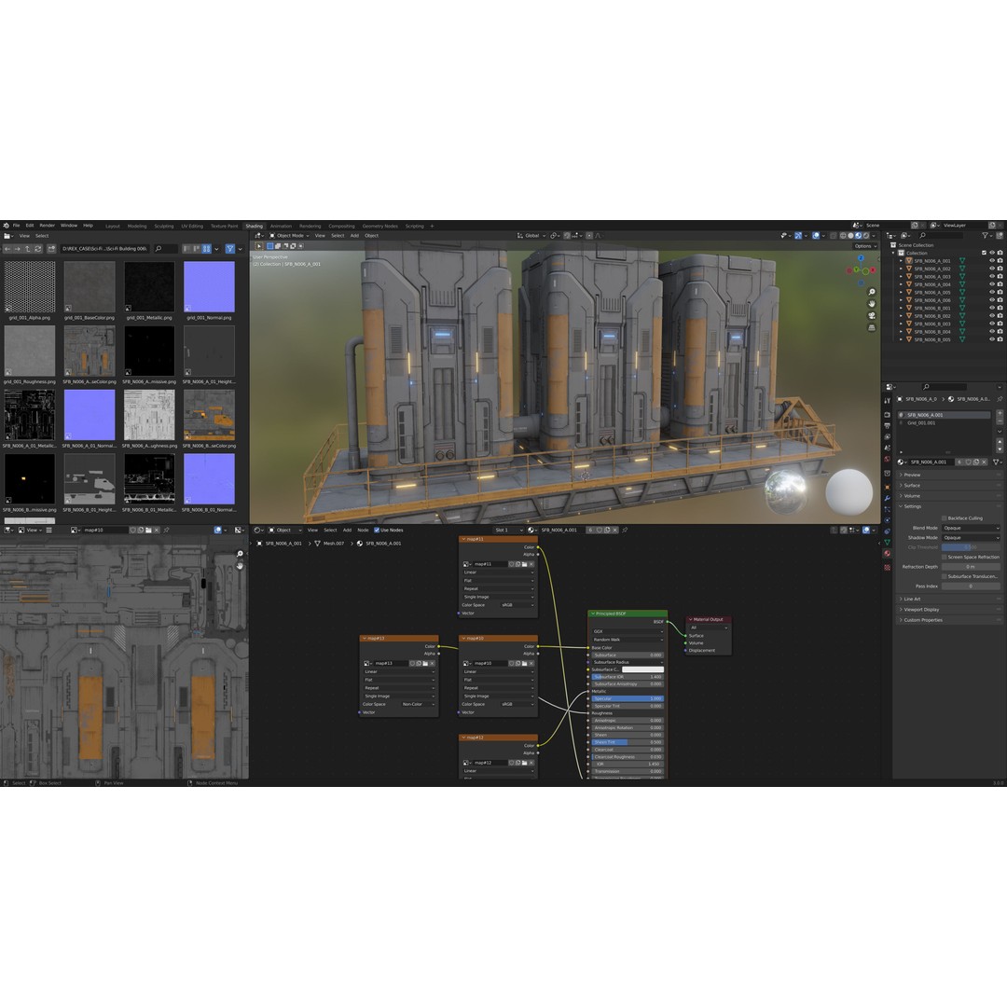Open the Slot 1 dropdown in shader editor
The height and width of the screenshot is (1007, 1007).
(508, 530)
